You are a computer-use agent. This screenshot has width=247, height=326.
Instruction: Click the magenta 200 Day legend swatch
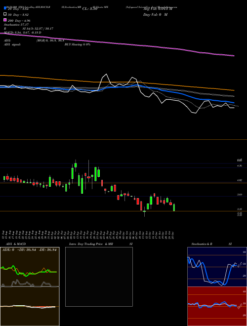click(x=5, y=20)
